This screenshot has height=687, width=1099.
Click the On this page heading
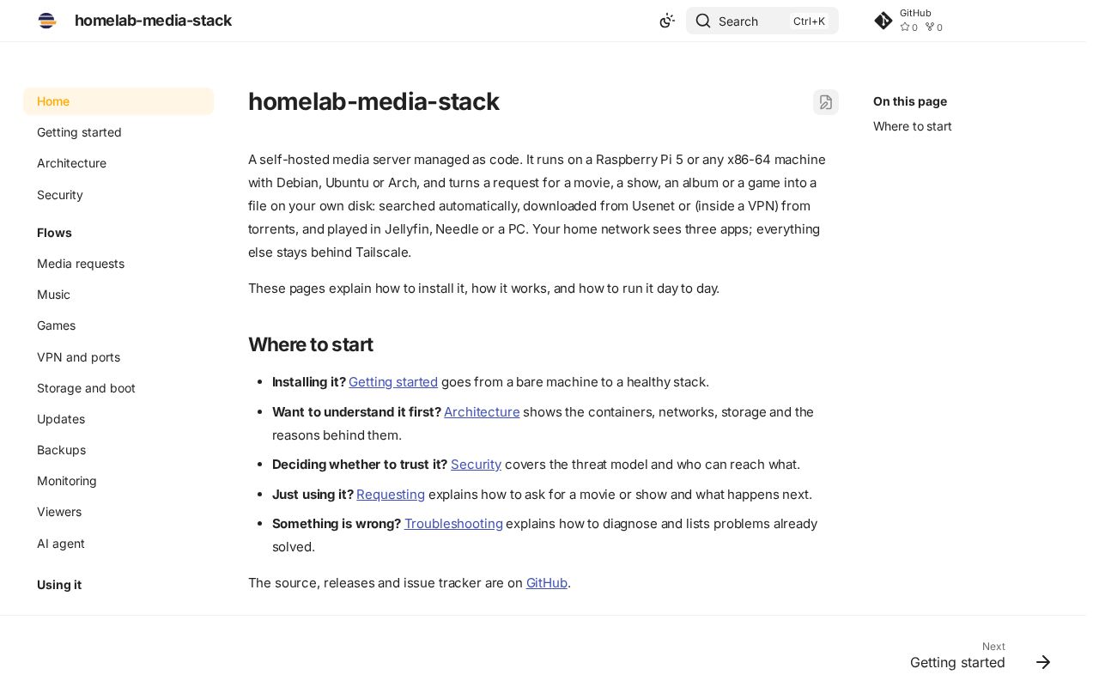pos(910,101)
